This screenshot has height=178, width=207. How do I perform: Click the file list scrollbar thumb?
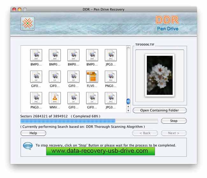click(128, 101)
